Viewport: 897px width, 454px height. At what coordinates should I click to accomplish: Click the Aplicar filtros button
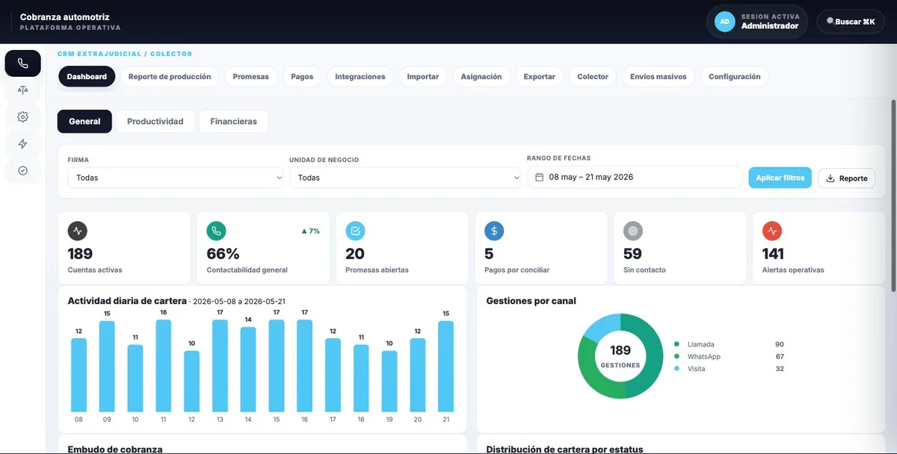780,178
